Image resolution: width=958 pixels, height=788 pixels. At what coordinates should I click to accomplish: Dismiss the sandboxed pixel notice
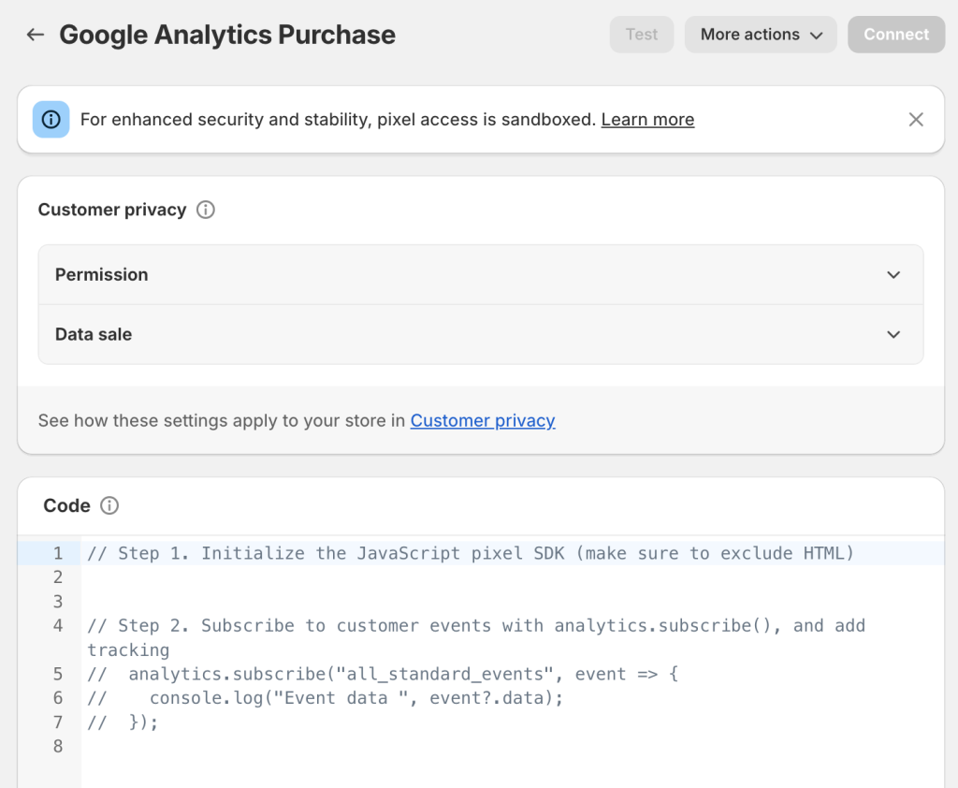[x=916, y=119]
